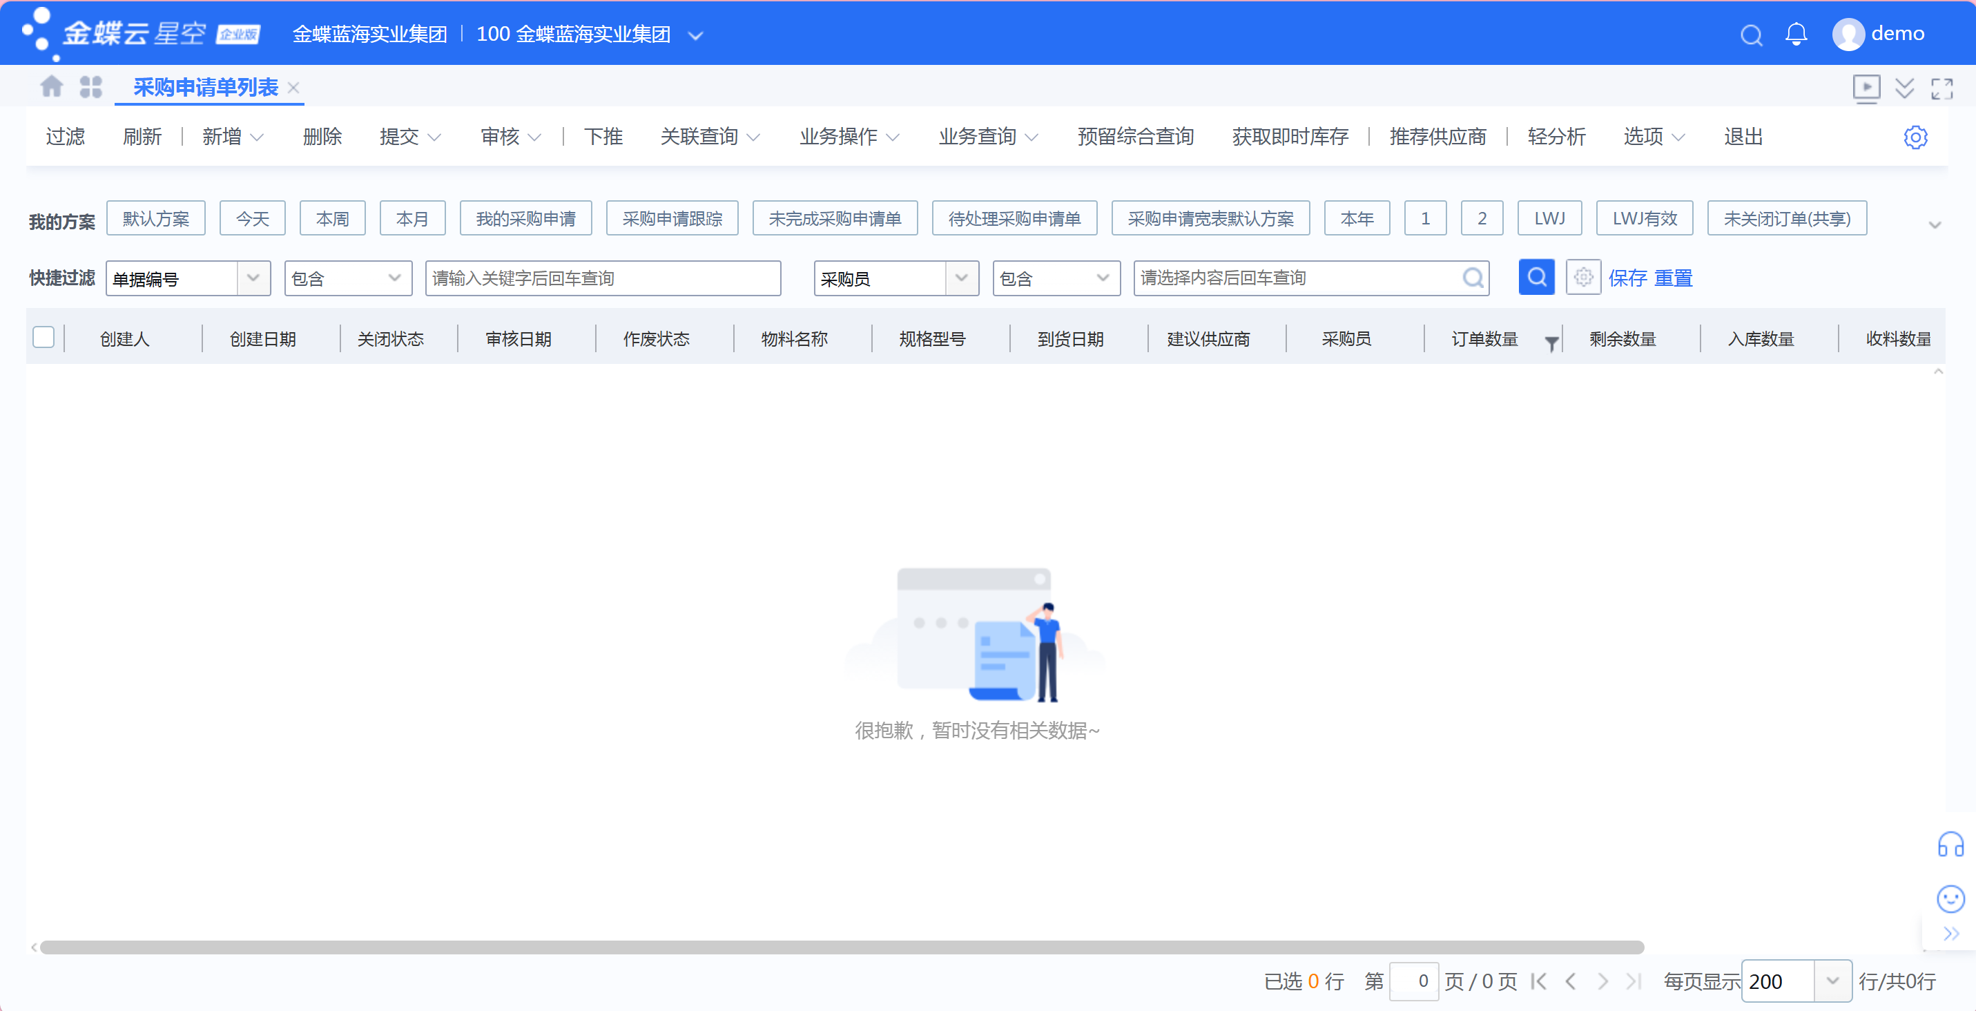Open the 提交 dropdown
Image resolution: width=1976 pixels, height=1011 pixels.
click(x=410, y=137)
